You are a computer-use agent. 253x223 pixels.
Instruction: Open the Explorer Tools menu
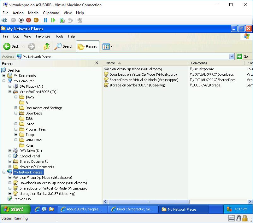pyautogui.click(x=59, y=36)
